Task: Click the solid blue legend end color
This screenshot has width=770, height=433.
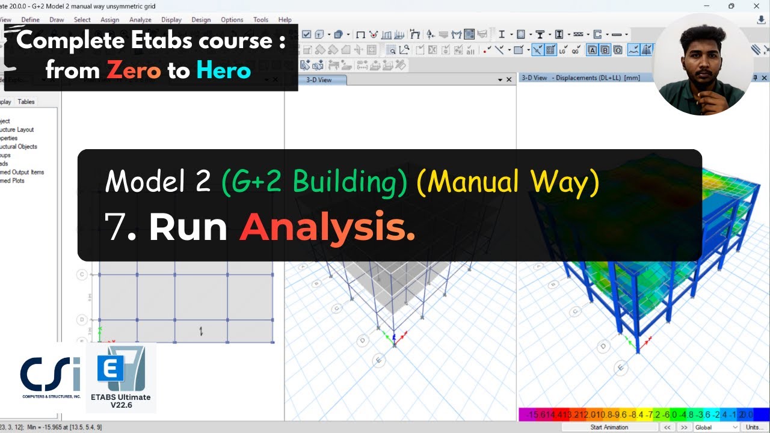Action: click(761, 414)
